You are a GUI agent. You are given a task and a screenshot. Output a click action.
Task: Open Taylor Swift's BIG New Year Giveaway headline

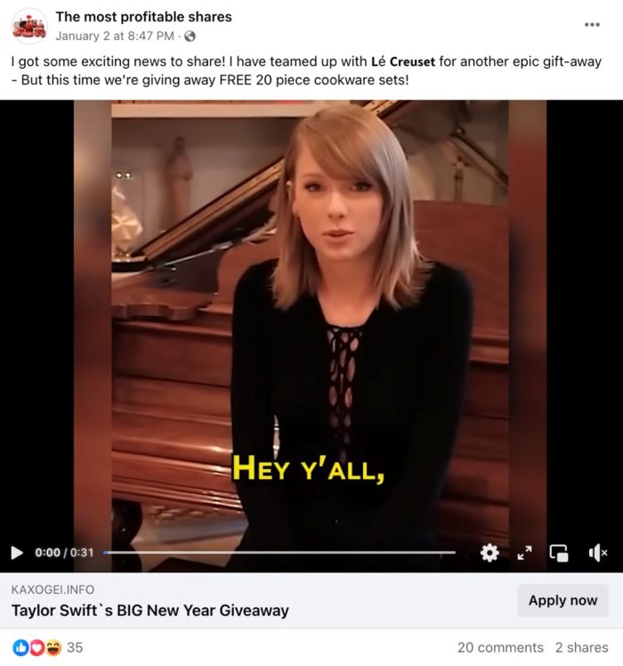pos(150,611)
